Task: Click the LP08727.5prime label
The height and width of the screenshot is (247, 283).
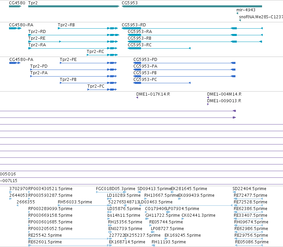Action: [167, 229]
